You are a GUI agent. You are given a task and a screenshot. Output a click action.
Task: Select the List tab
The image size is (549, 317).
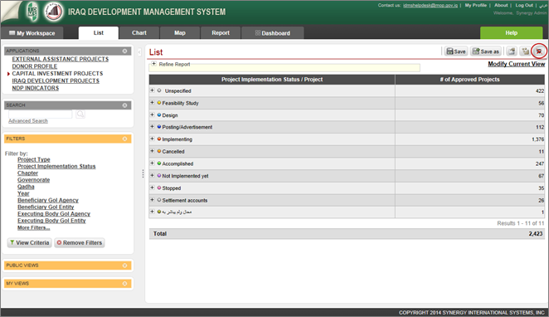(x=99, y=33)
